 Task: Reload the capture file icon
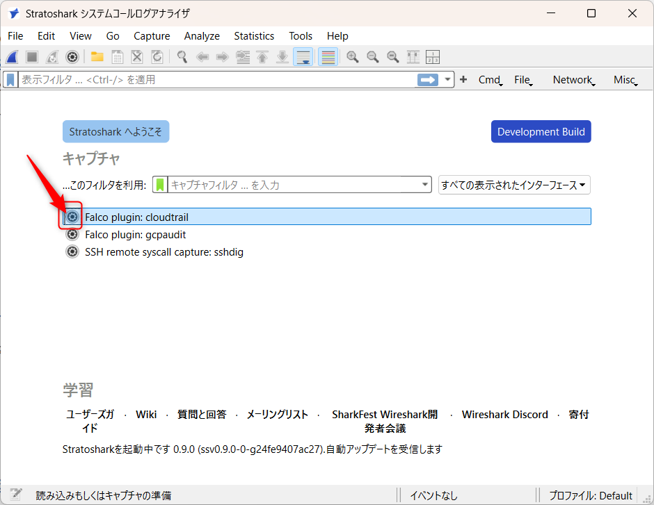[157, 57]
